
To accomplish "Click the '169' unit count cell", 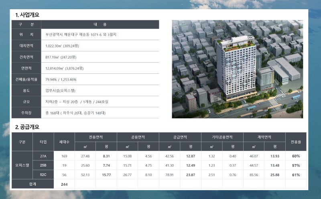I will (x=64, y=156).
